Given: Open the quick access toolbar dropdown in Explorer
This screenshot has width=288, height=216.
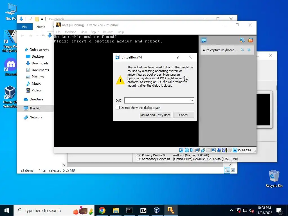Looking at the screenshot, I should (x=42, y=19).
